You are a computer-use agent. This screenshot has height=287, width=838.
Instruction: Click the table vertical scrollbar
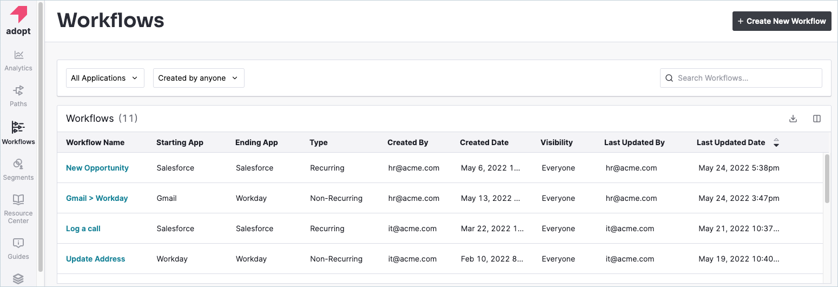click(x=827, y=179)
